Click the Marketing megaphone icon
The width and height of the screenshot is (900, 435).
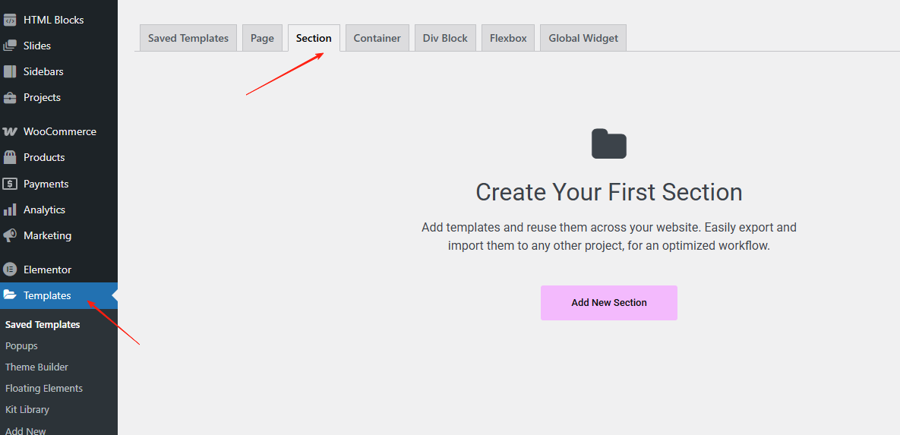[x=10, y=235]
